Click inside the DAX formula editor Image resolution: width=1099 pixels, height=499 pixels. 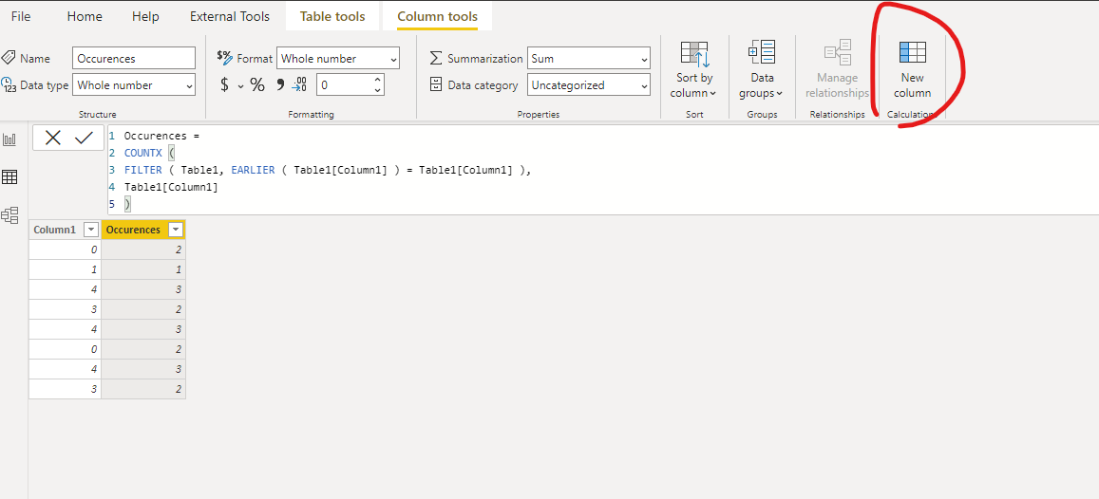click(603, 170)
